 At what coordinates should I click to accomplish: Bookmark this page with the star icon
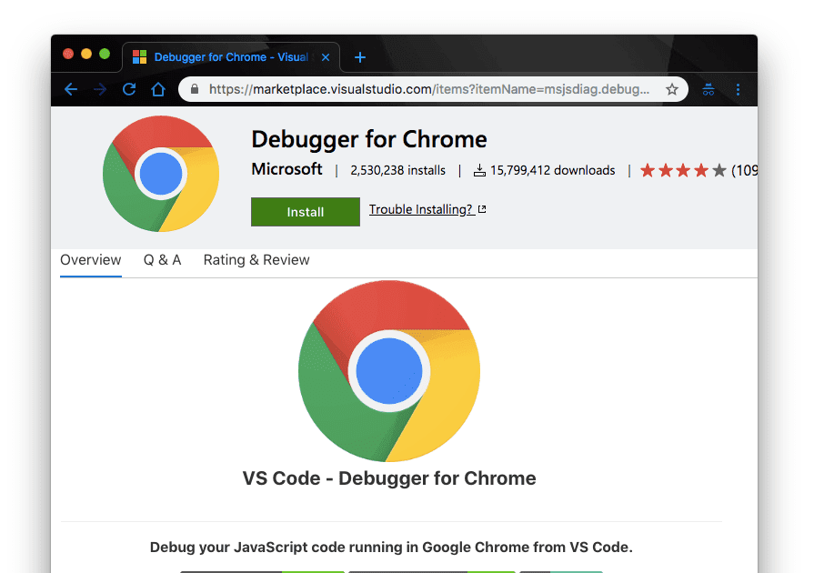pyautogui.click(x=672, y=89)
